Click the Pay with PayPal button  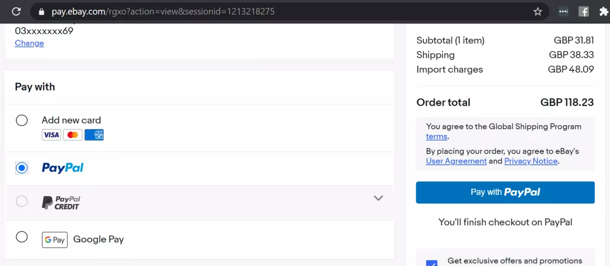tap(505, 192)
